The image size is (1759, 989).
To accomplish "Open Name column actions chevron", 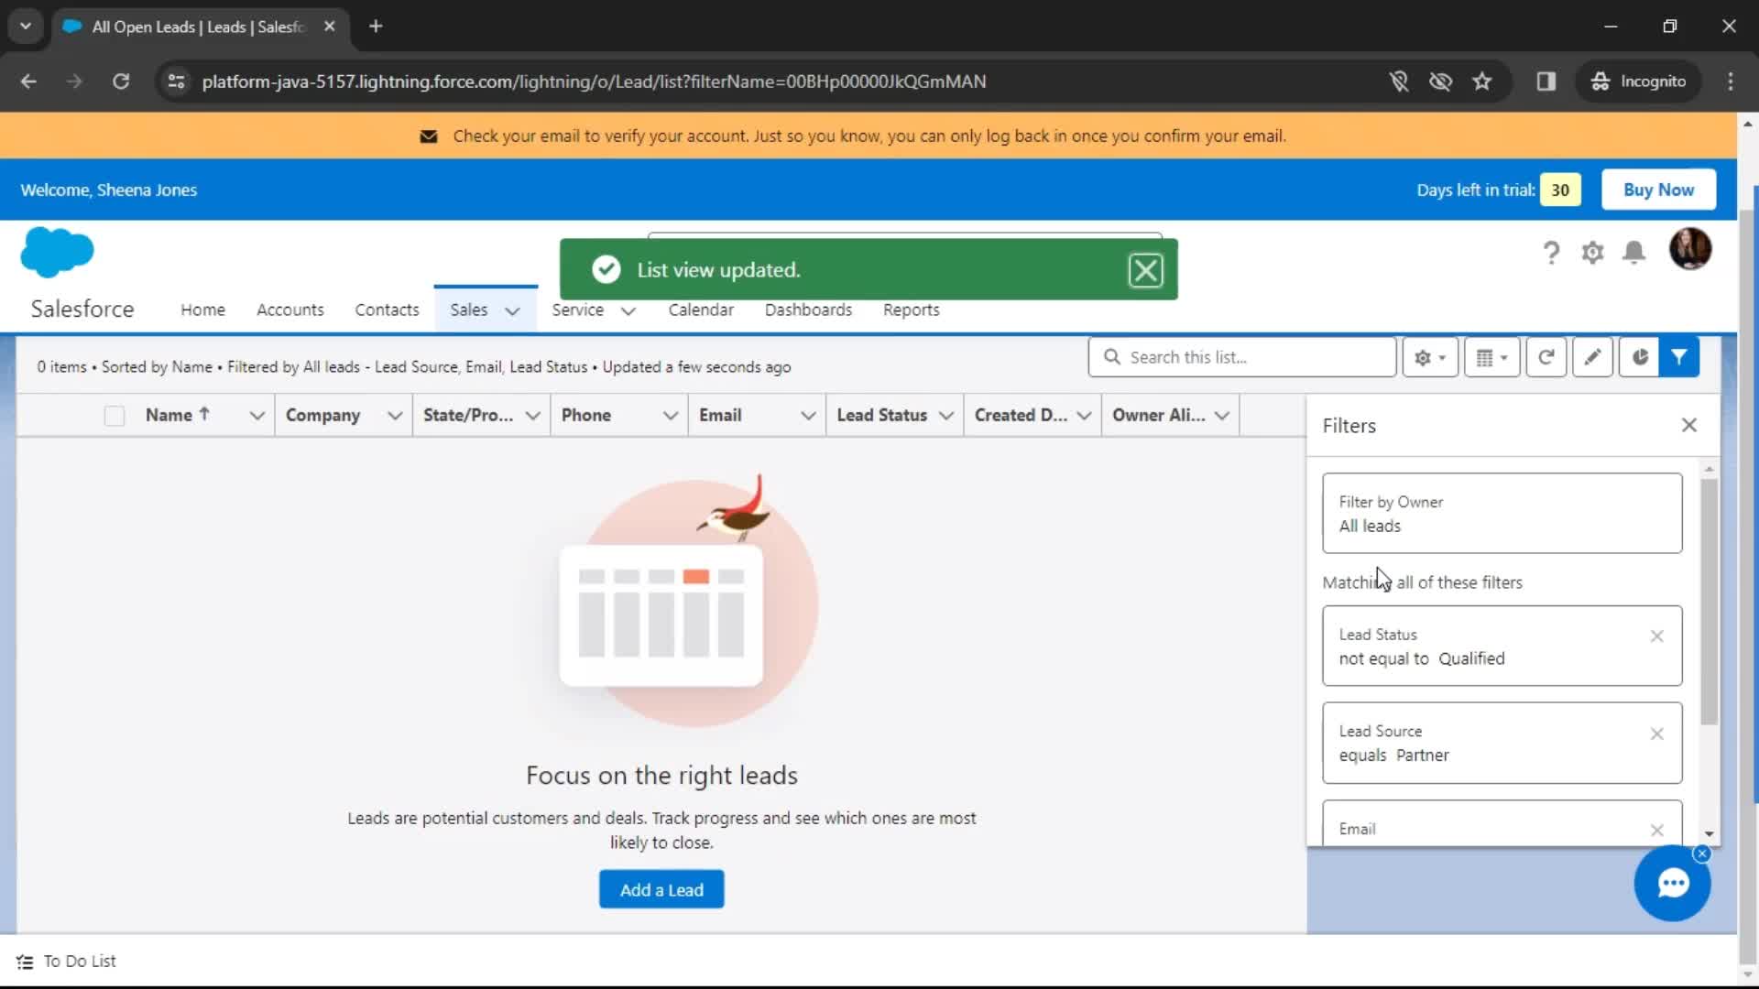I will click(x=257, y=416).
